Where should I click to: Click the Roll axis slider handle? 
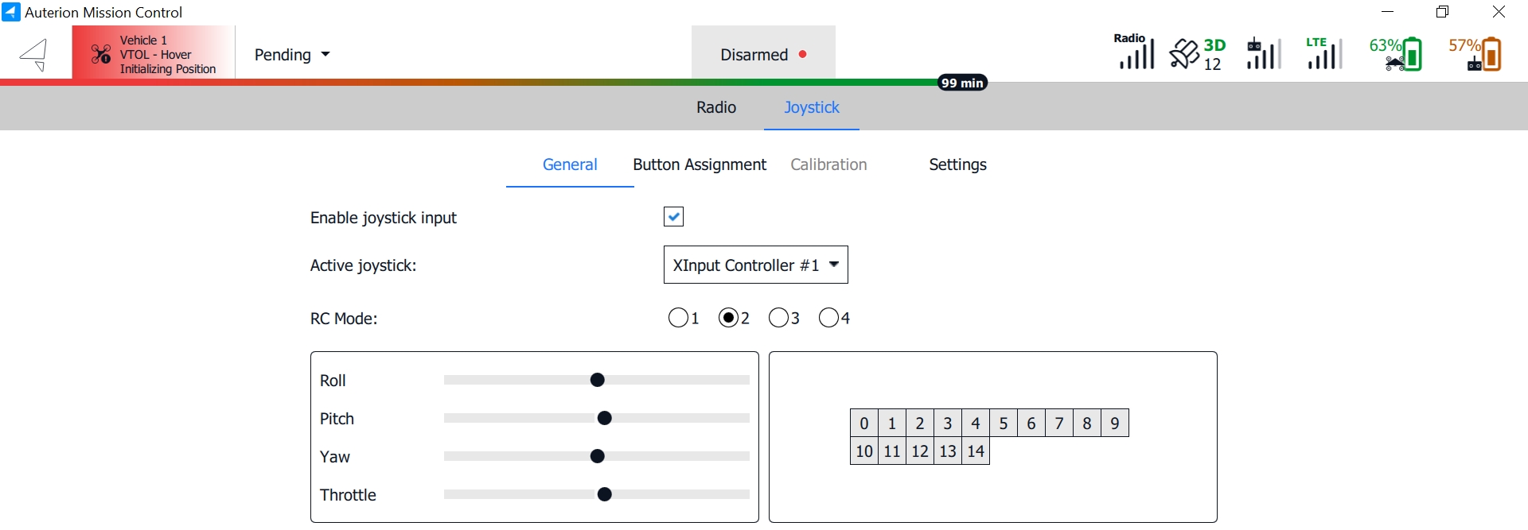click(x=598, y=381)
